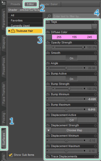Open Bump Minimum settings gear

(x=96, y=94)
